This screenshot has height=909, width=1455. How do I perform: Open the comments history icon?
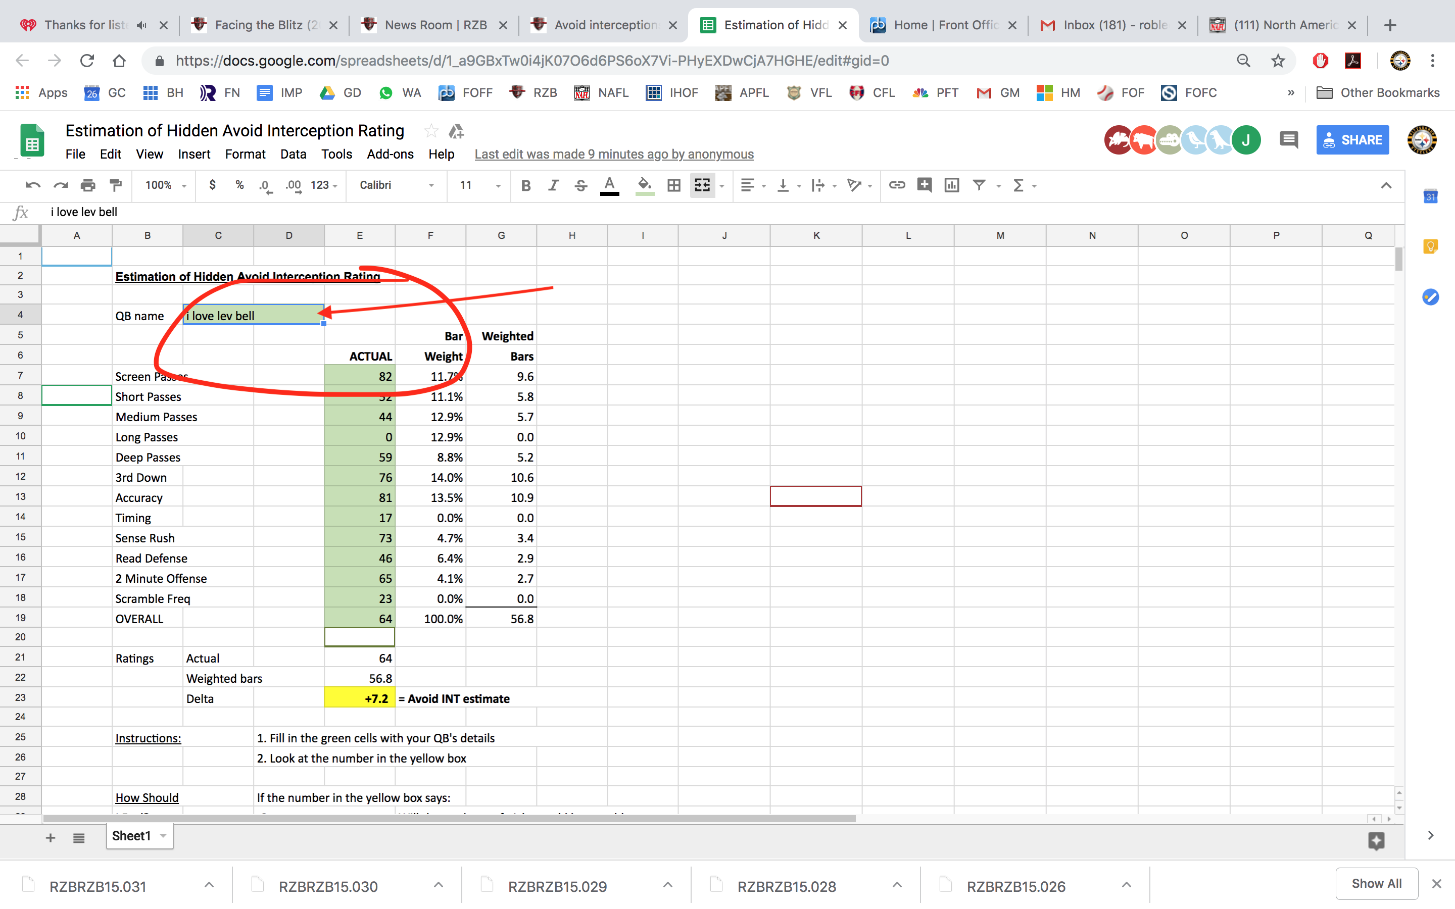tap(1288, 140)
